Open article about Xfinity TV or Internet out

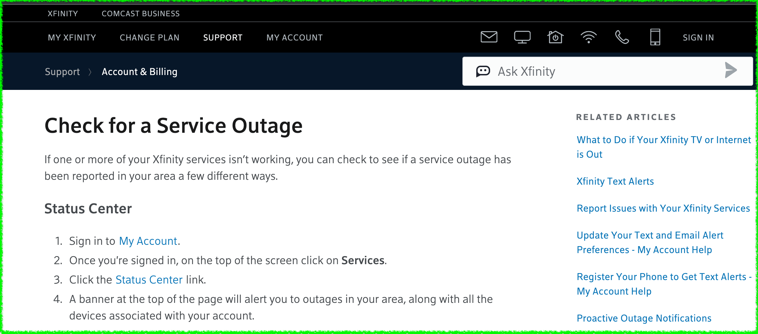(x=664, y=147)
